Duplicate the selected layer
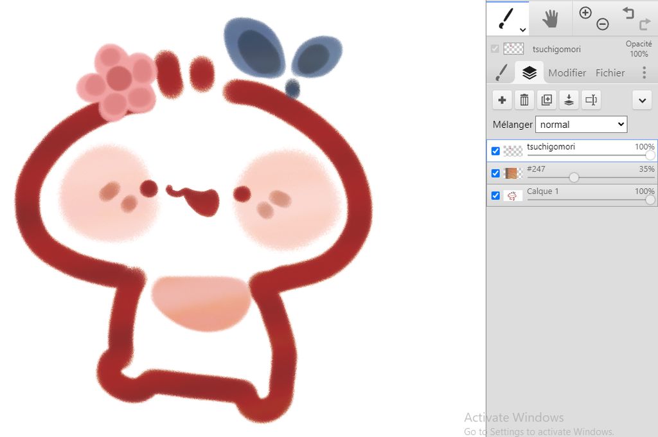This screenshot has width=658, height=437. (546, 100)
